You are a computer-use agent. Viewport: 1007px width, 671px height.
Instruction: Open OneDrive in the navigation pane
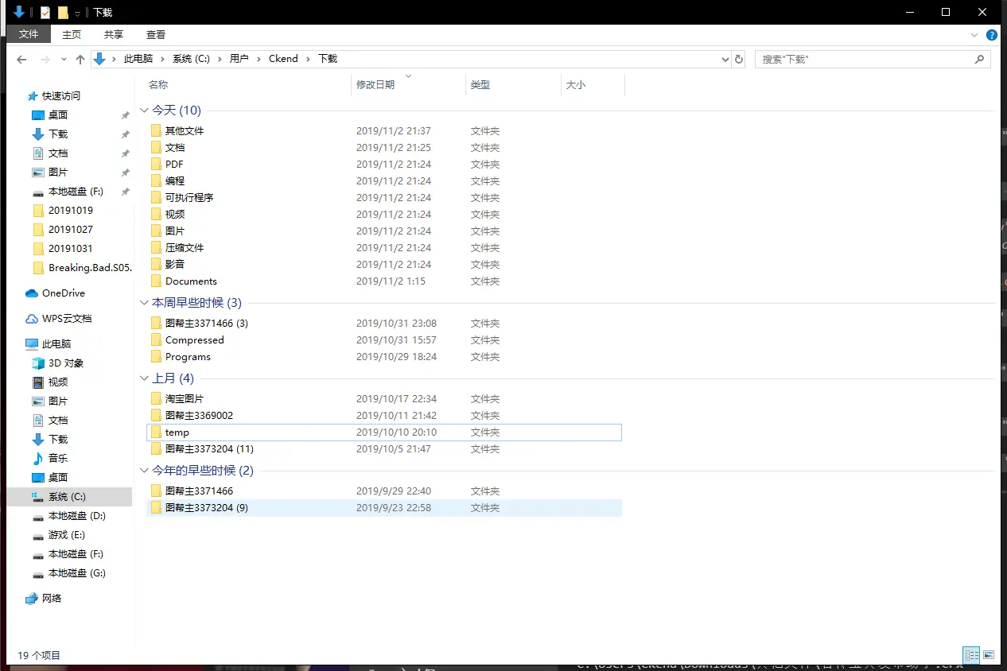[x=63, y=293]
